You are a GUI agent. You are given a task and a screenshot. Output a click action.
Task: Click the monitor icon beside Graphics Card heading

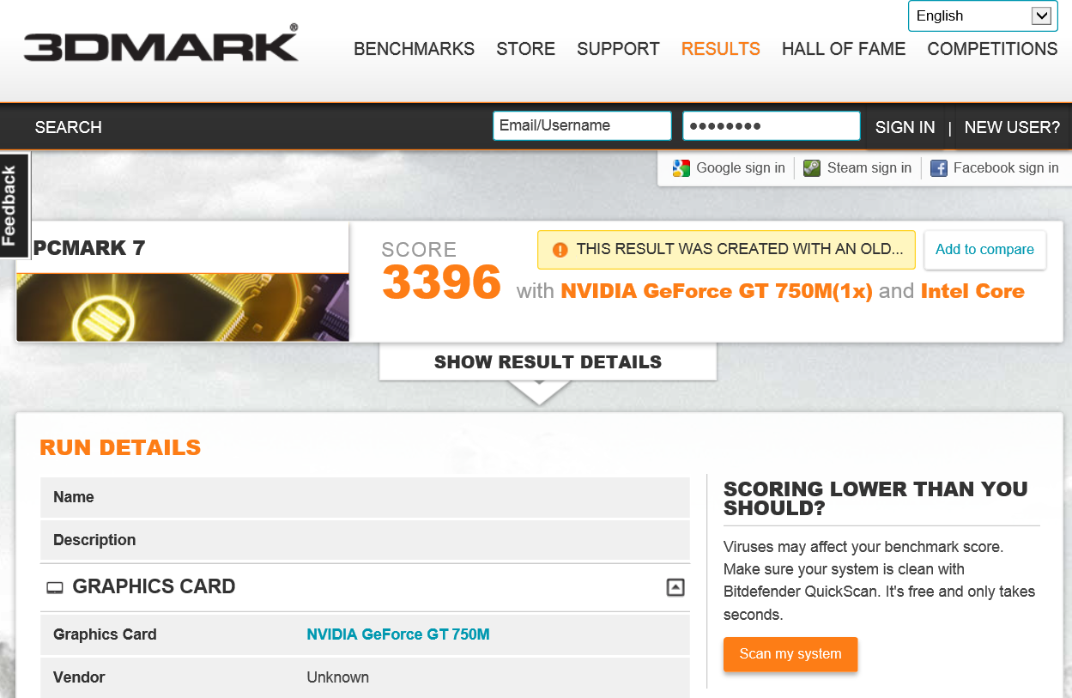point(55,588)
